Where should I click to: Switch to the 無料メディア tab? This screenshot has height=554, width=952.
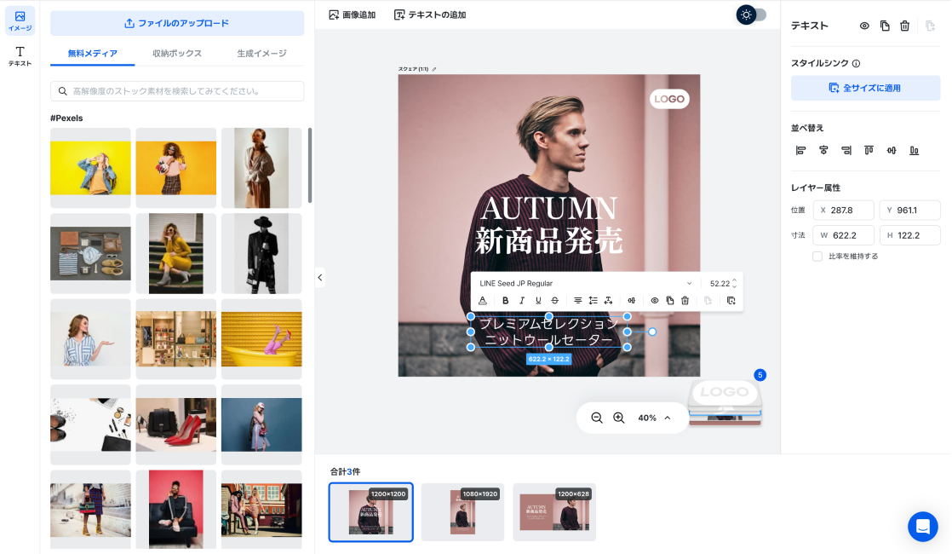click(92, 54)
